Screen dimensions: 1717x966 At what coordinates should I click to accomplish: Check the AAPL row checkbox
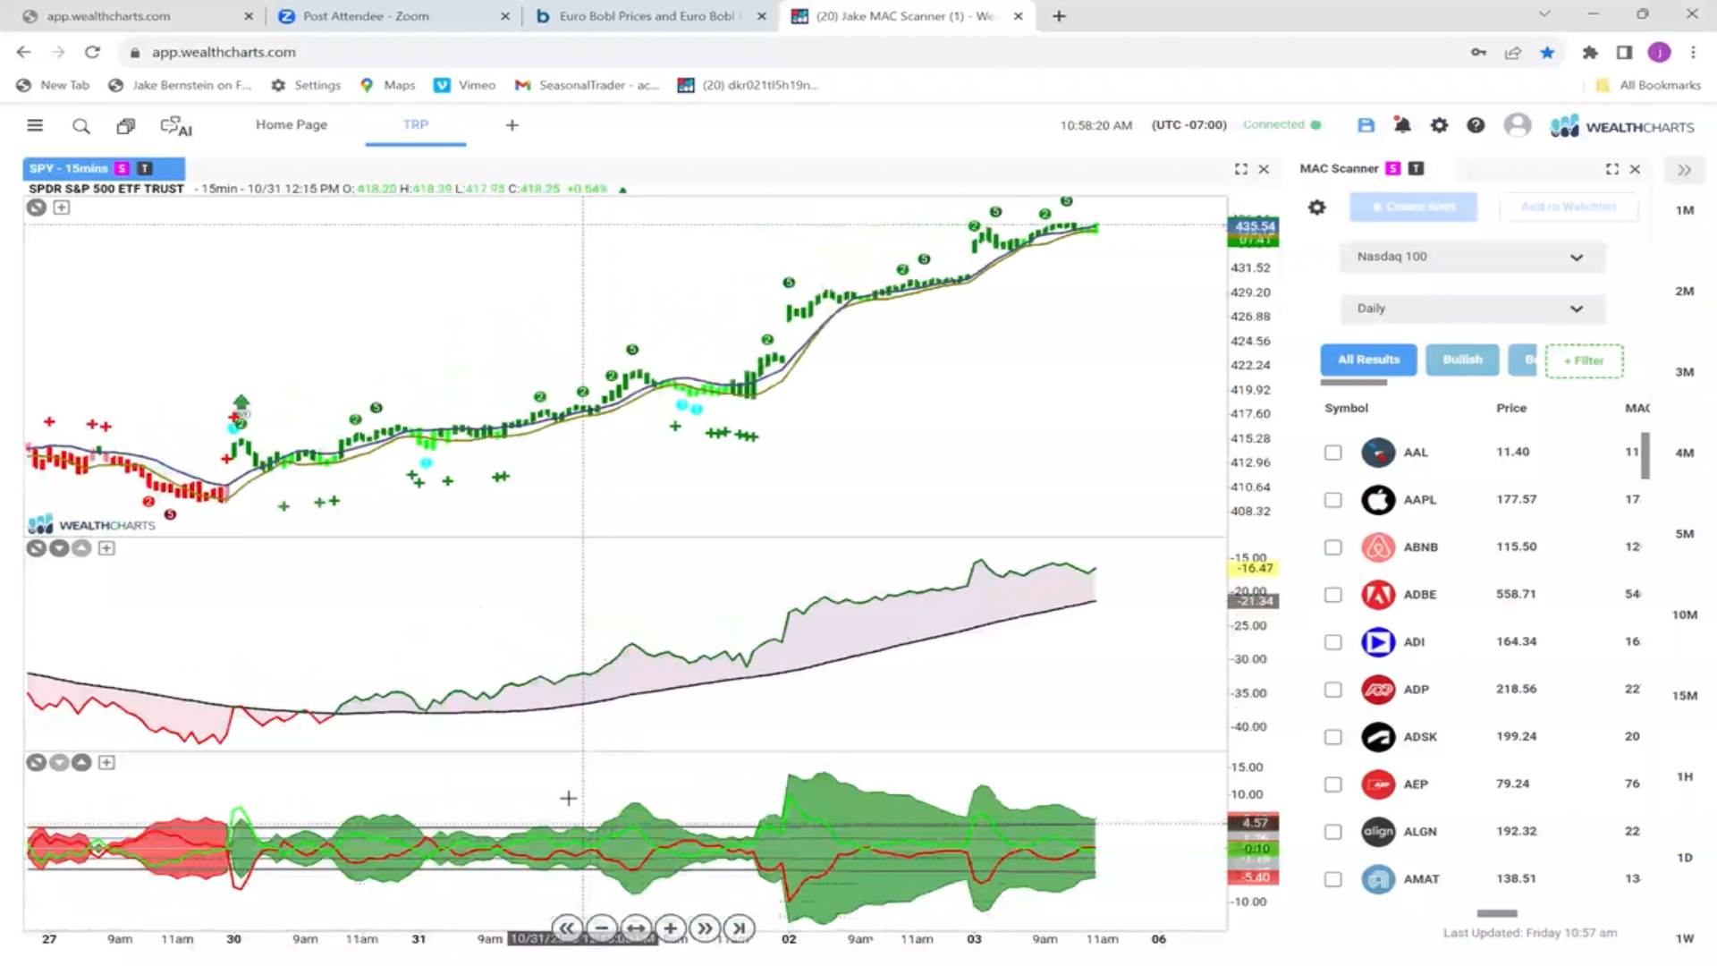(1333, 500)
